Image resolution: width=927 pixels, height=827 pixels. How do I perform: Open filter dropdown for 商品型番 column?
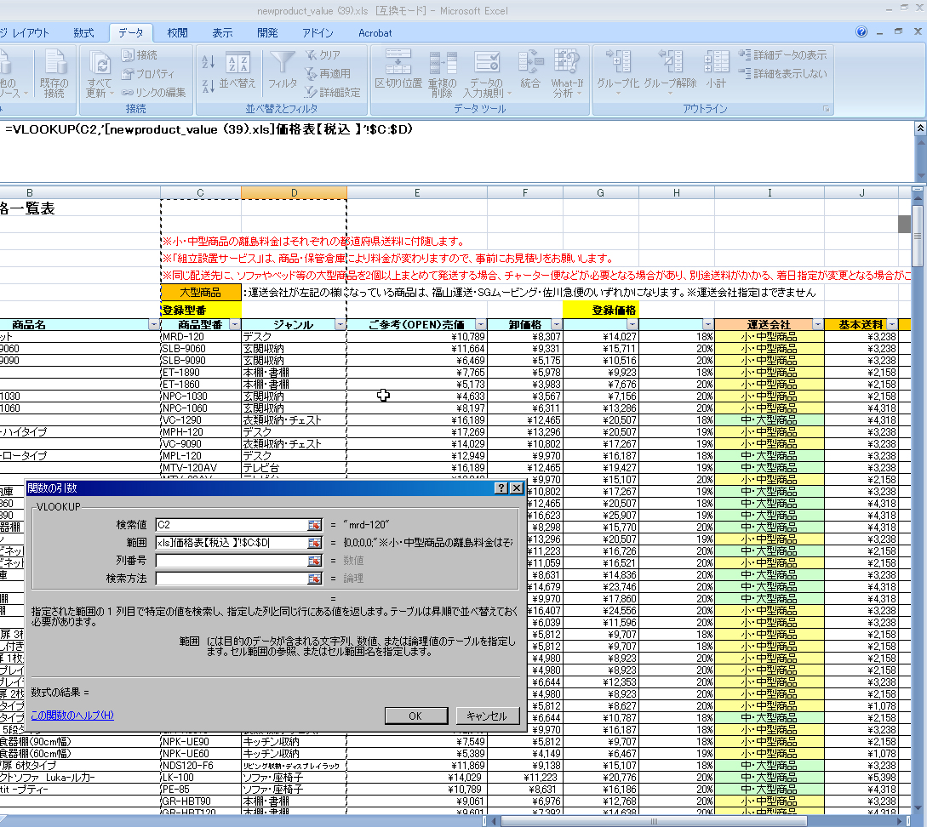click(x=235, y=325)
